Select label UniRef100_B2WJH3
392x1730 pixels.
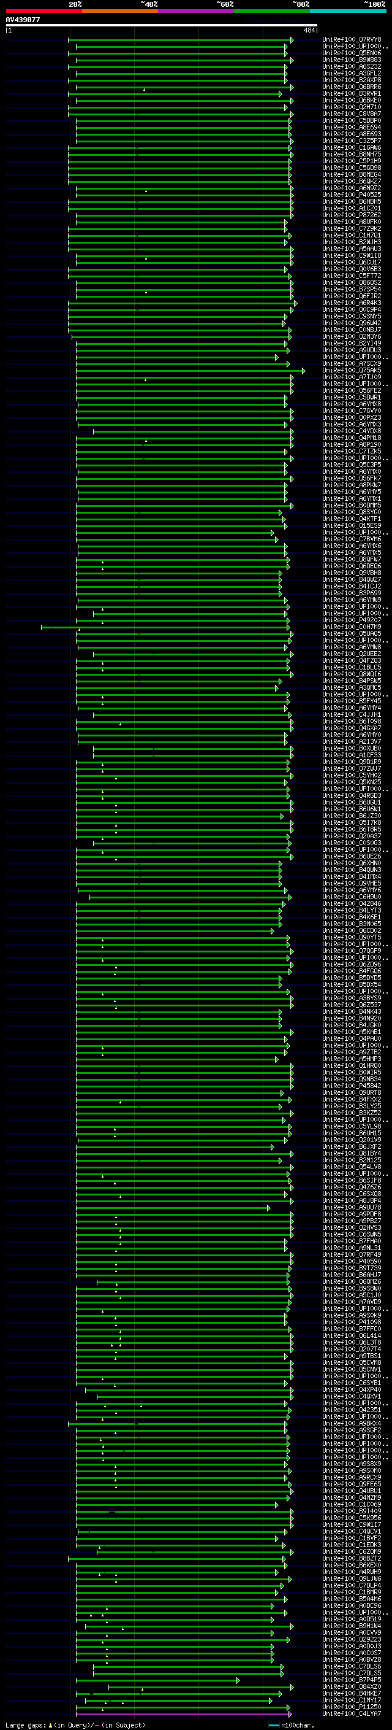[352, 242]
